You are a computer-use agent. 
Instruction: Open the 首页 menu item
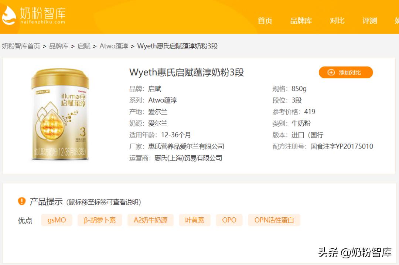[265, 21]
